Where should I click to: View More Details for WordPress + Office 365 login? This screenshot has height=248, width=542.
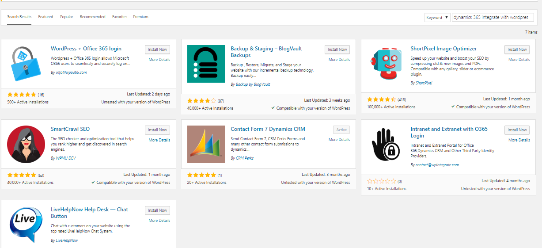[x=159, y=60]
